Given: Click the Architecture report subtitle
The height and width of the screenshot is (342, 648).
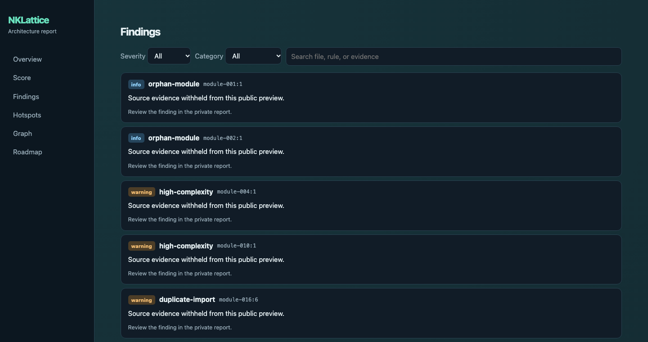Looking at the screenshot, I should point(32,31).
